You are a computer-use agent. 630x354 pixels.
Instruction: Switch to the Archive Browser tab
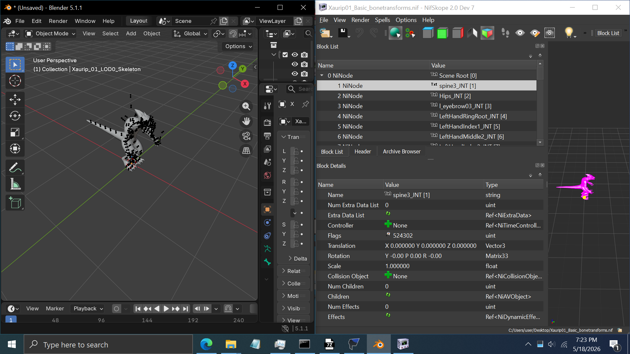pos(401,151)
